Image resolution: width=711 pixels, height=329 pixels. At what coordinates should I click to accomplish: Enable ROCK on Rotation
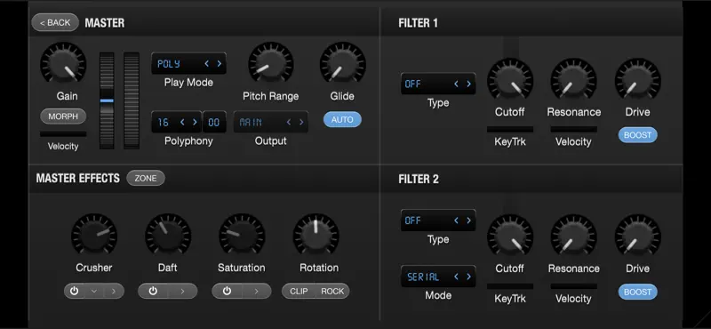(332, 292)
